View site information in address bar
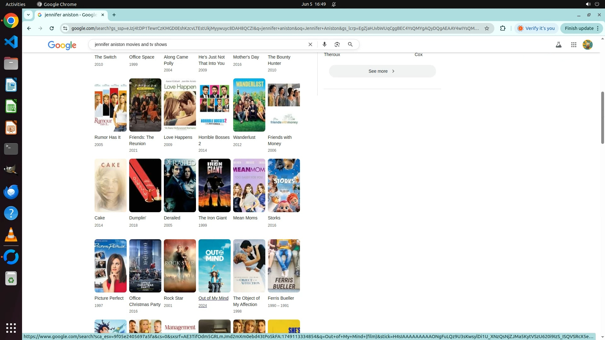The width and height of the screenshot is (605, 340). (x=65, y=28)
